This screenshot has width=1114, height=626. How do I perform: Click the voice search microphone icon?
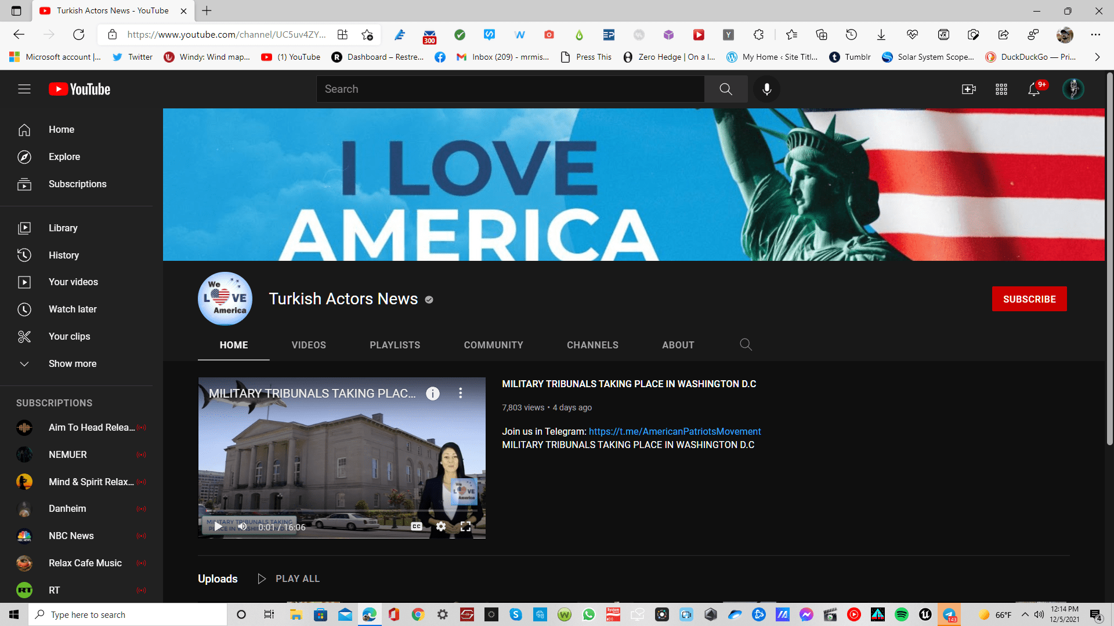[x=766, y=89]
